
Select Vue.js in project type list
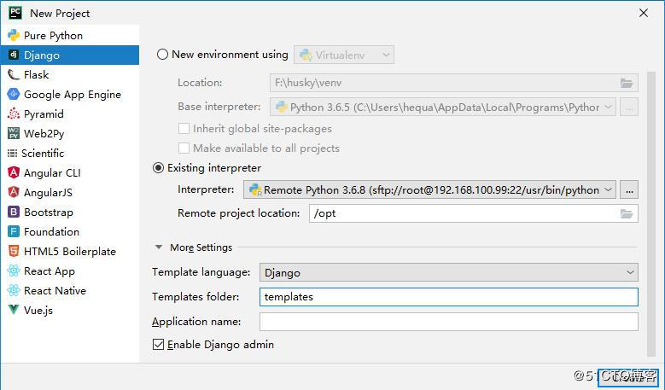coord(70,310)
